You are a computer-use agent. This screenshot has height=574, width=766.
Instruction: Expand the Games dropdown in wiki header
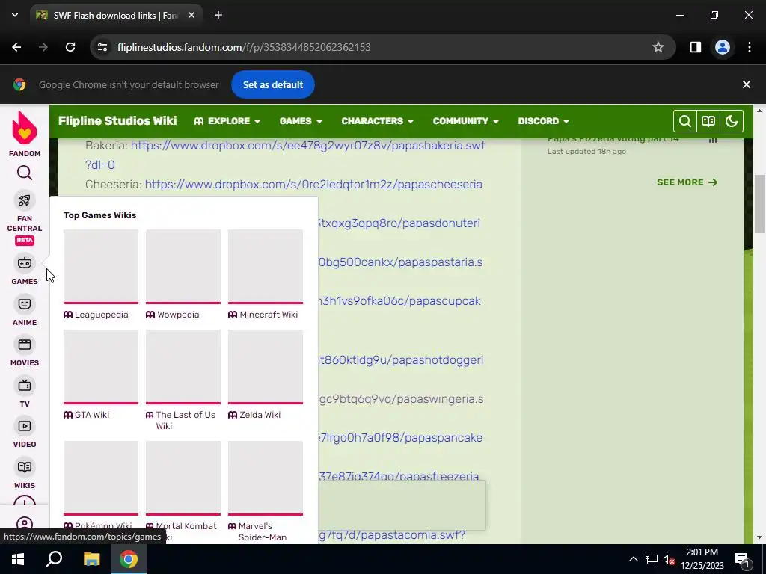pos(301,121)
